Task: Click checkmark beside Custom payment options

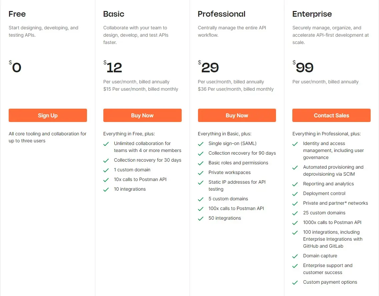Action: [295, 283]
